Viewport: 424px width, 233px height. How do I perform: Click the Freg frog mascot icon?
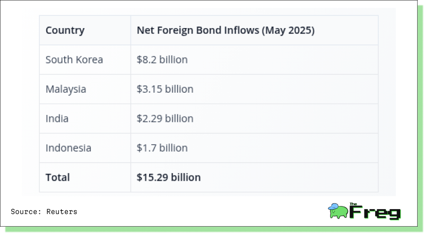coord(338,211)
